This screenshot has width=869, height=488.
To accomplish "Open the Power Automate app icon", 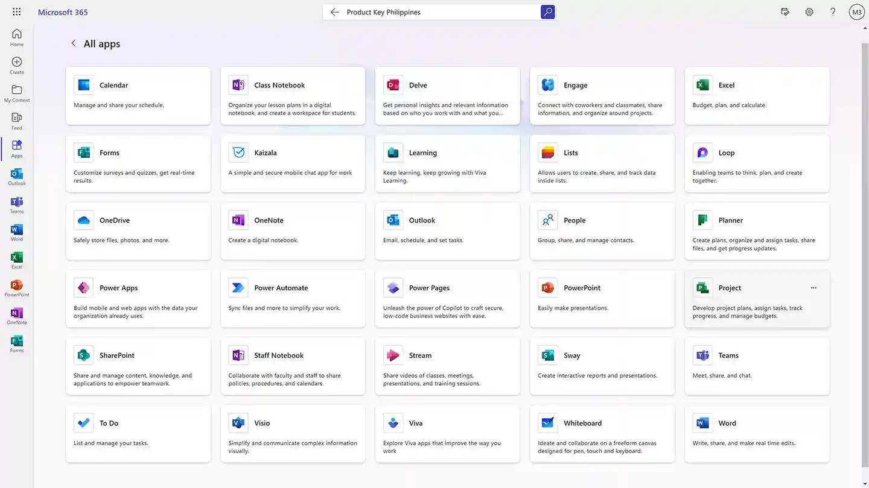I will 238,288.
